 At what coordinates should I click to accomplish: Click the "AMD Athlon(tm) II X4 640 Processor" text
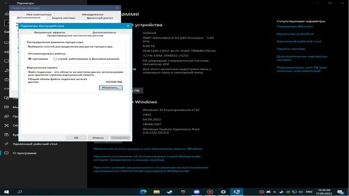click(173, 38)
